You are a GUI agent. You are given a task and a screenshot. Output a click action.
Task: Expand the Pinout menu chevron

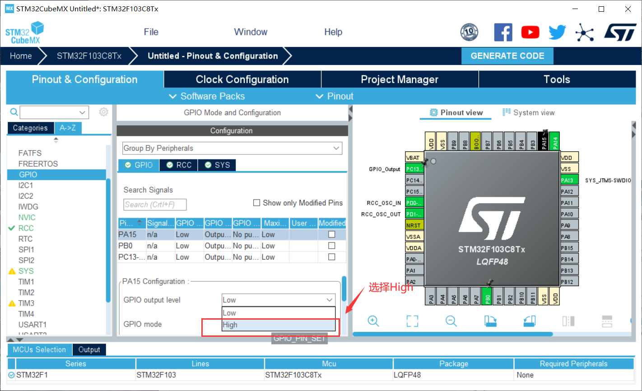(x=320, y=96)
